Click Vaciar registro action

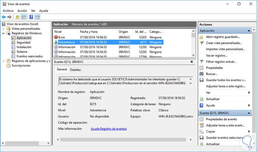[x=217, y=56]
